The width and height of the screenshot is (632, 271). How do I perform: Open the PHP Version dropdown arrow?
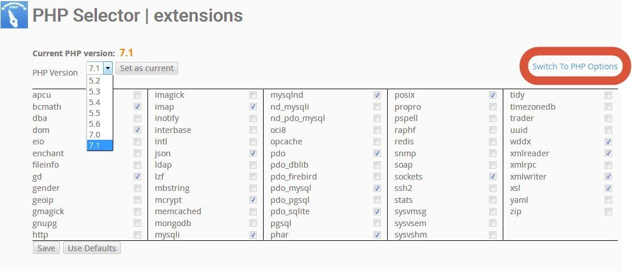pos(108,68)
